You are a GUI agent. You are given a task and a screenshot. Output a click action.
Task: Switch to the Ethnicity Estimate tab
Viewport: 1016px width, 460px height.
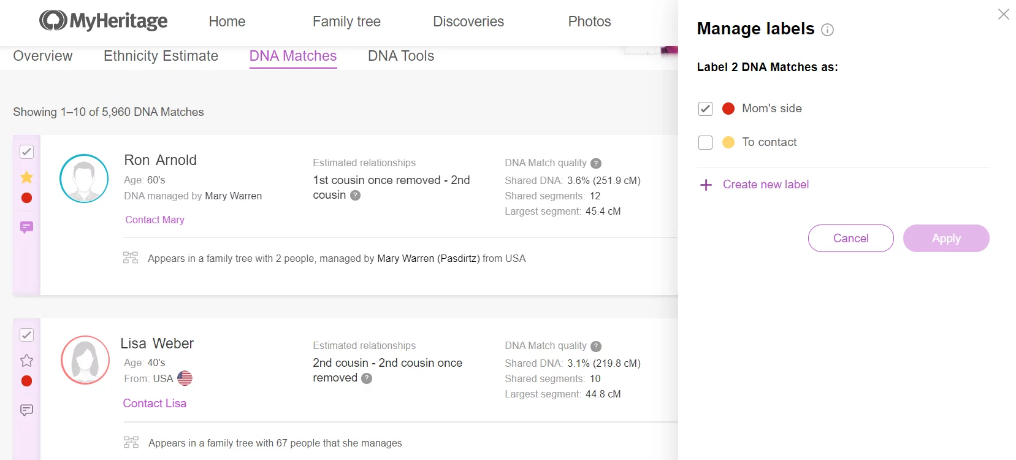(161, 56)
